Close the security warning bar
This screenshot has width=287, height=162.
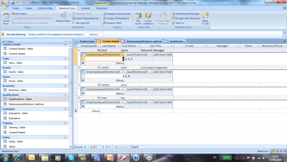click(285, 32)
